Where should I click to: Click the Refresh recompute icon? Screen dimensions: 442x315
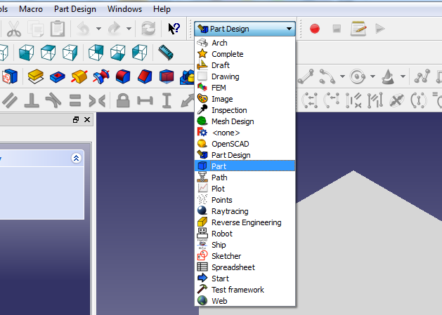pos(148,29)
